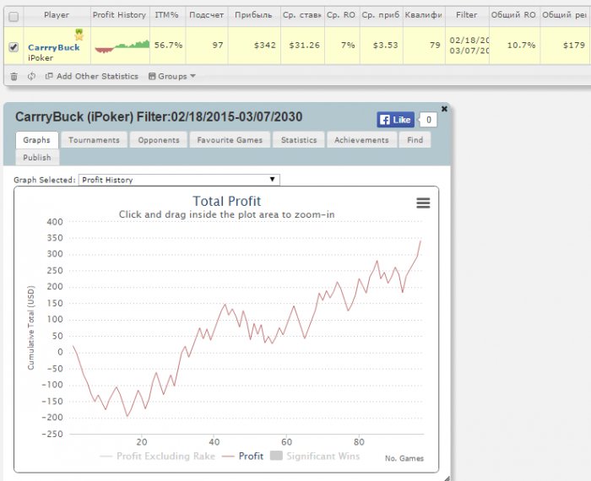Open the Graph Selected dropdown

pyautogui.click(x=179, y=180)
